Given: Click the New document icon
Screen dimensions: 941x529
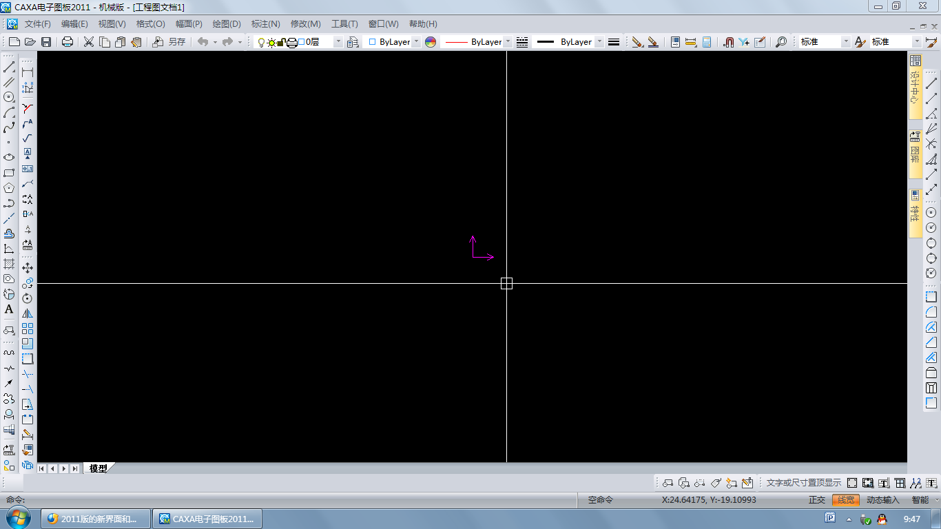Looking at the screenshot, I should (x=14, y=42).
